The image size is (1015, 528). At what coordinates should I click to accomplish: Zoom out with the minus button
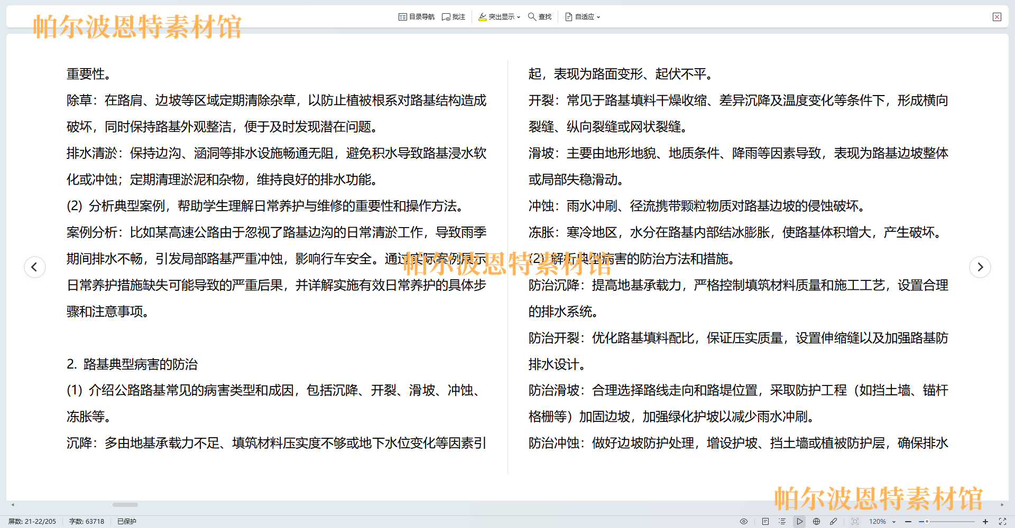tap(908, 521)
